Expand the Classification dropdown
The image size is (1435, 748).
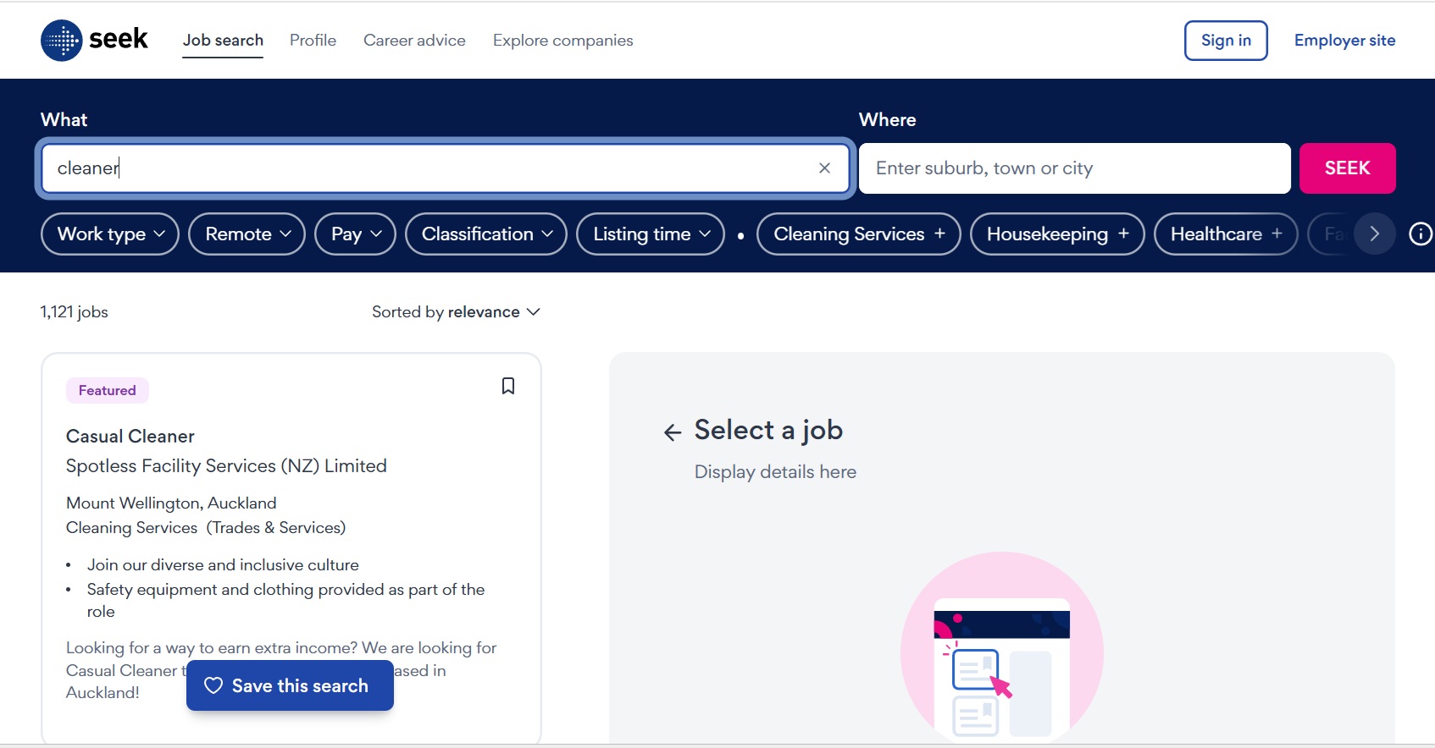click(486, 234)
